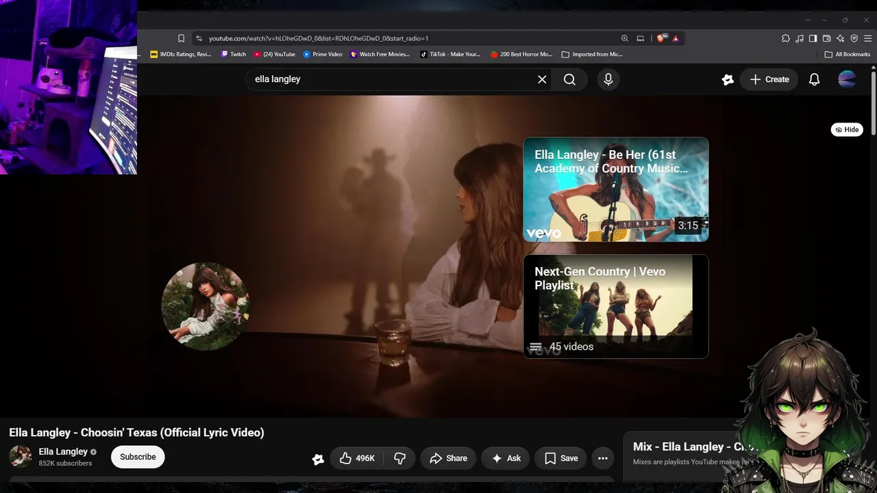This screenshot has width=877, height=493.
Task: Toggle the browser sidebar panel icon
Action: point(813,38)
